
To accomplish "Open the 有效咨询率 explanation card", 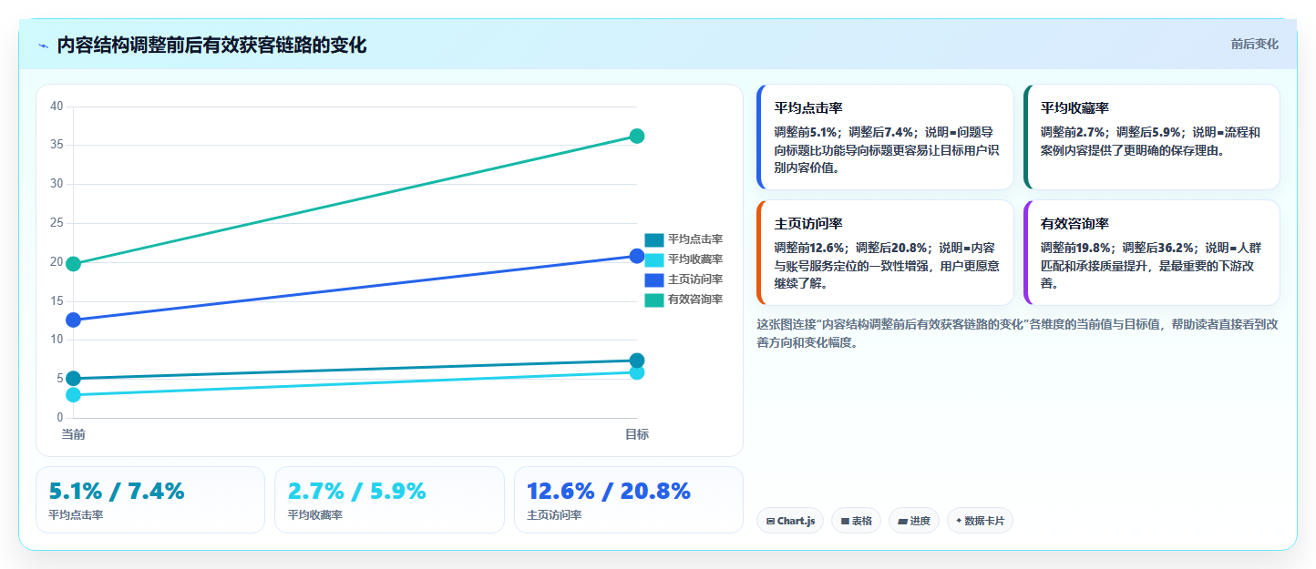I will 1151,253.
